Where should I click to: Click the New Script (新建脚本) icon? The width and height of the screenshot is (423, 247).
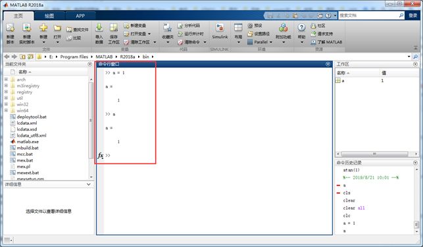(10, 28)
